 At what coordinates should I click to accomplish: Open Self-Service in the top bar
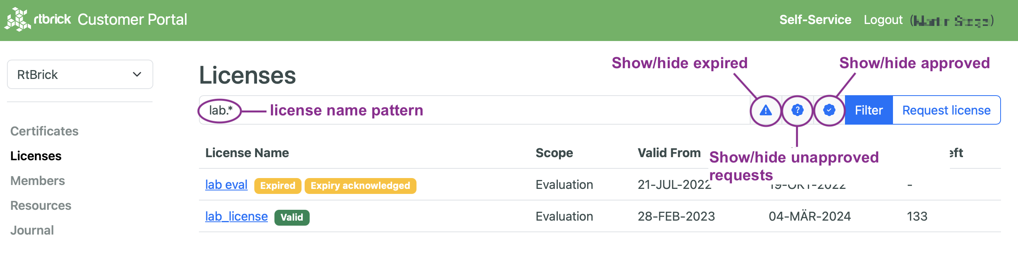[x=815, y=20]
